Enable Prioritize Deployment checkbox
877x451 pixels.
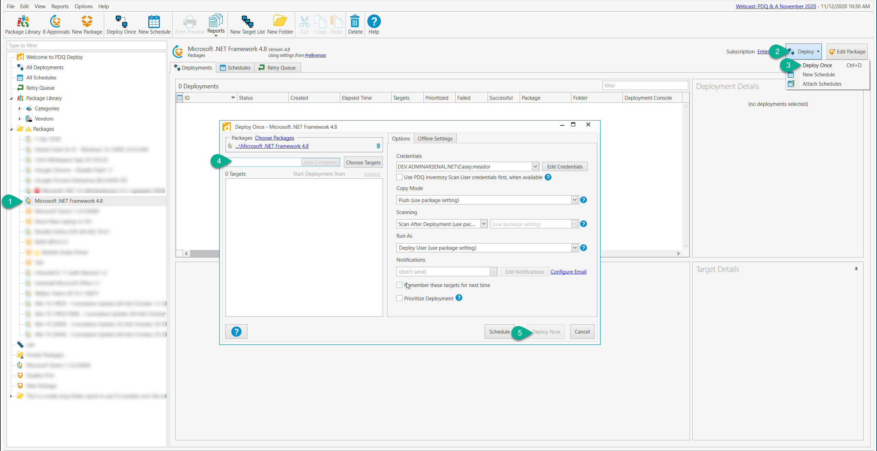[399, 299]
